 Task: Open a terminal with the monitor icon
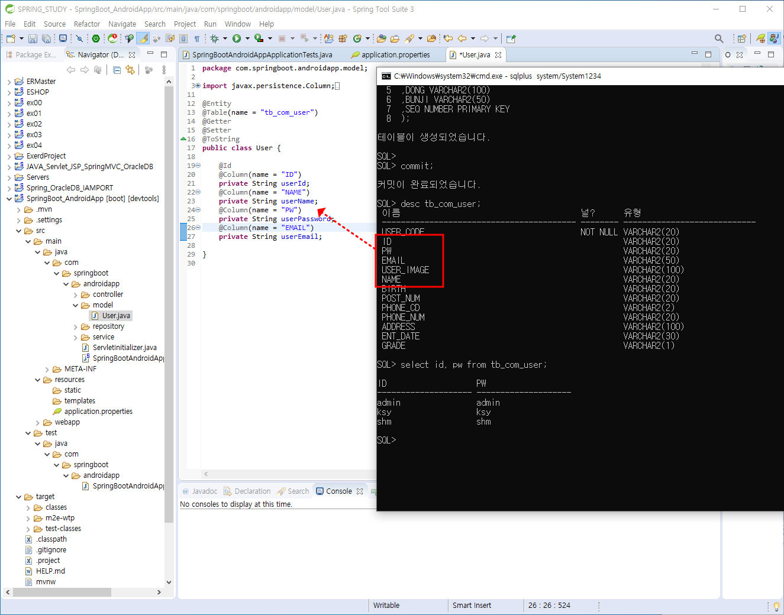(63, 38)
